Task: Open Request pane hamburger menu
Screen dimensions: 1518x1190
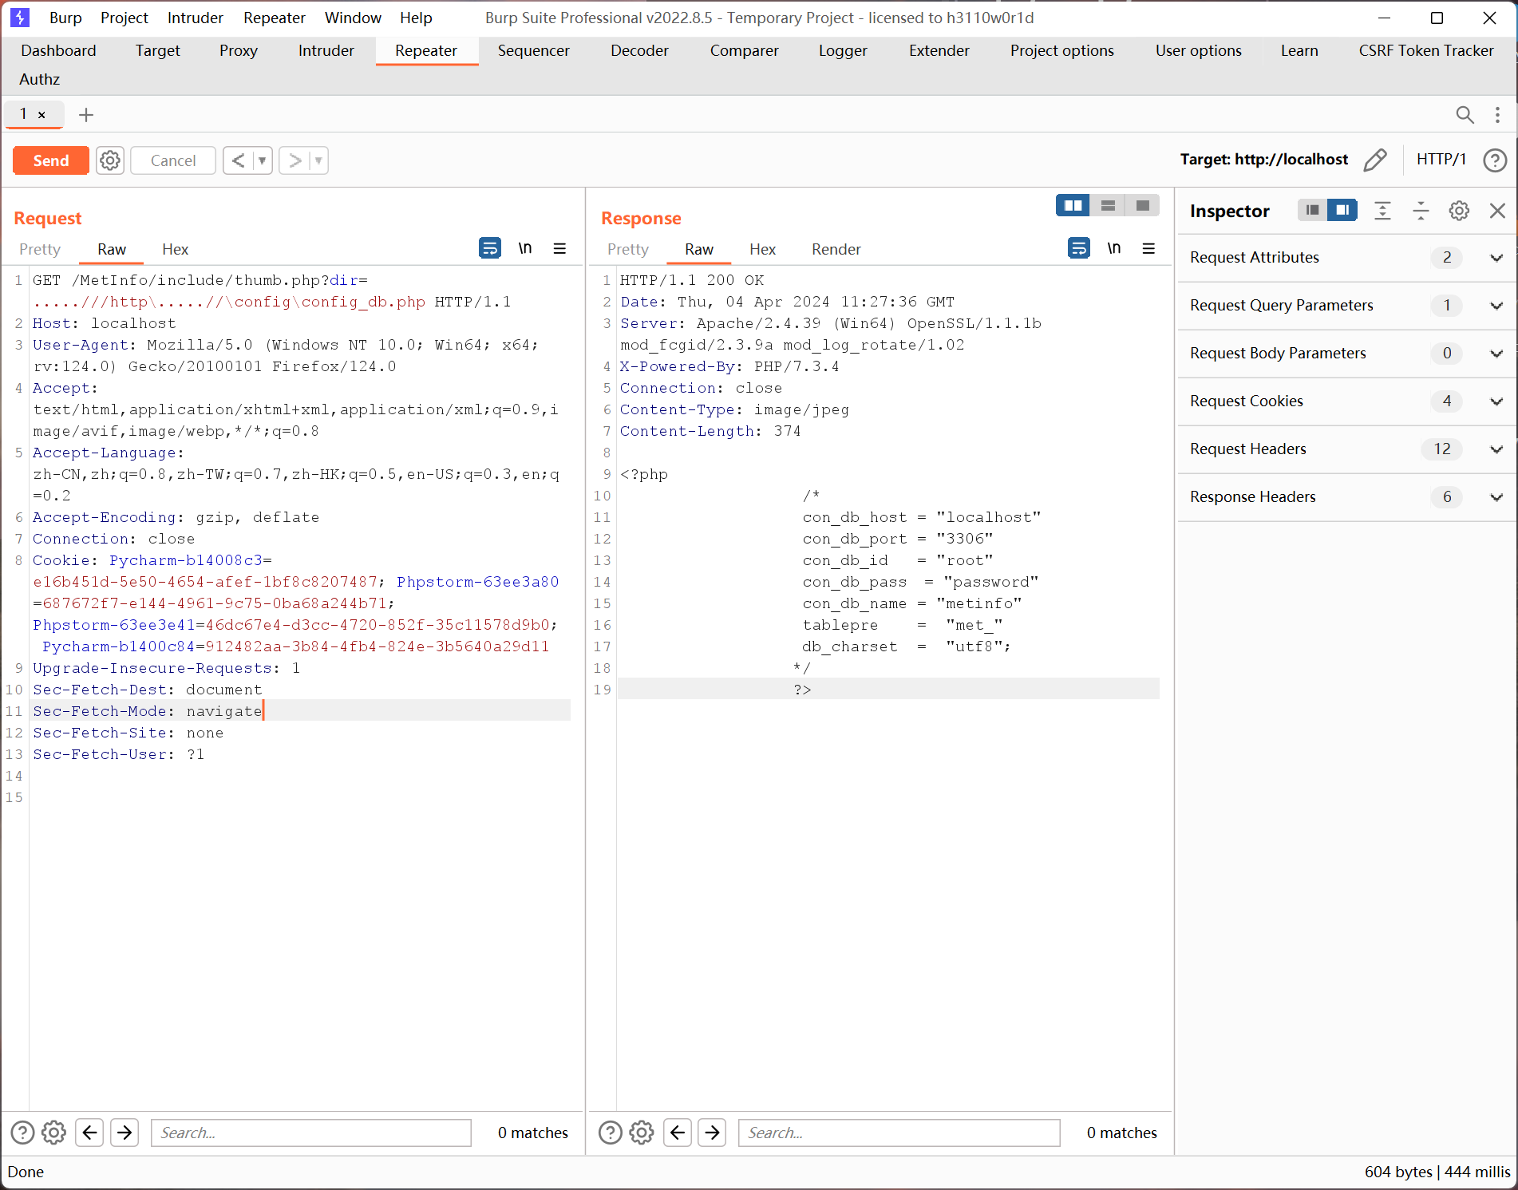Action: click(560, 248)
